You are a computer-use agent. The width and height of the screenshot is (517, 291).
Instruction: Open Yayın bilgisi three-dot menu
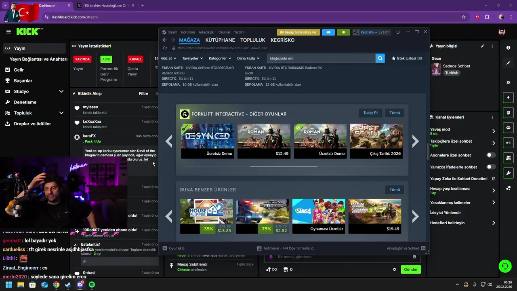(x=492, y=46)
